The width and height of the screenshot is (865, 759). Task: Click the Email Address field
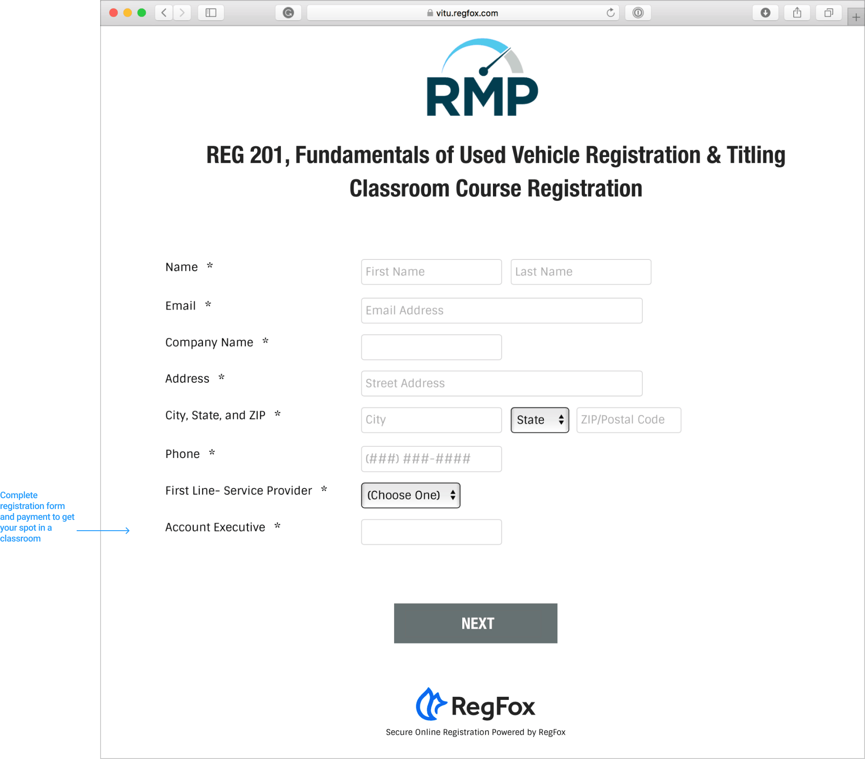pyautogui.click(x=502, y=310)
